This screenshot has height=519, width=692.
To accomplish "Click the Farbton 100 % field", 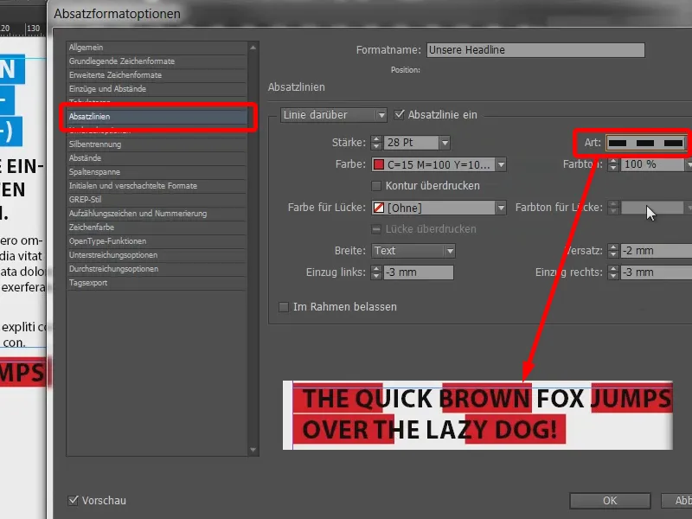I will pyautogui.click(x=652, y=164).
